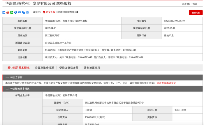Select click count 点击量: 199次
The height and width of the screenshot is (125, 204).
(x=189, y=4)
